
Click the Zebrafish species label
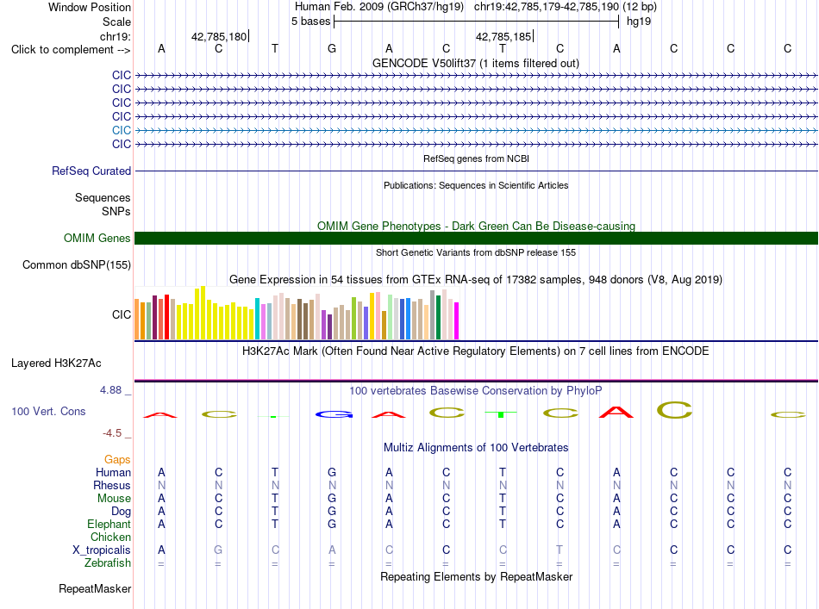tap(108, 563)
